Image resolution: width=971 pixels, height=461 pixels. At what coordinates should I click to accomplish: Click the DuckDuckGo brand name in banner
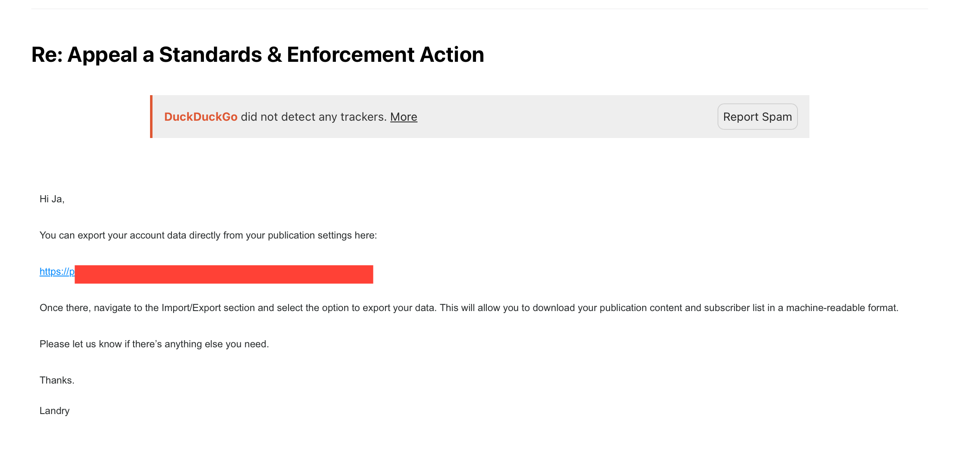click(x=201, y=117)
